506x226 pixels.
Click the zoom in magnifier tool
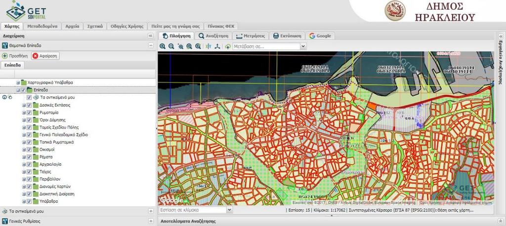[x=162, y=46]
